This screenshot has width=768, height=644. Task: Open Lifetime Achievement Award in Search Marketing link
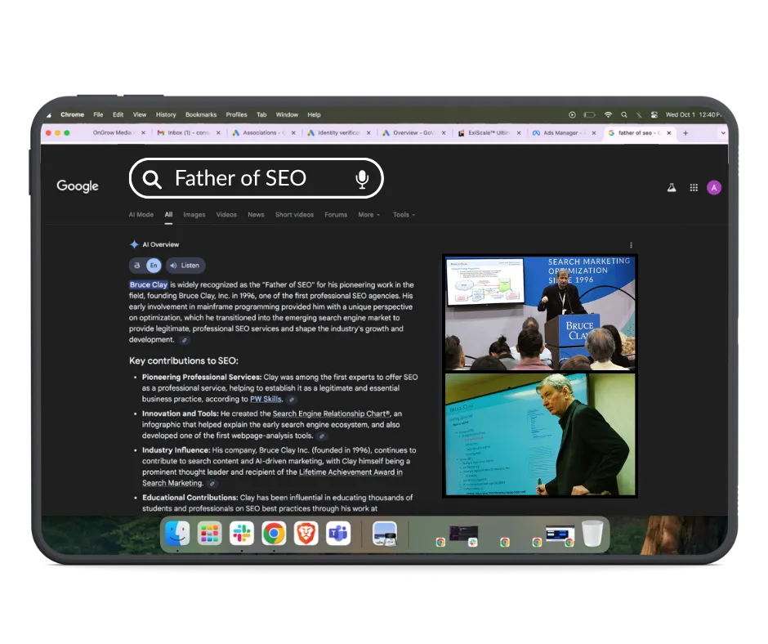pos(273,477)
